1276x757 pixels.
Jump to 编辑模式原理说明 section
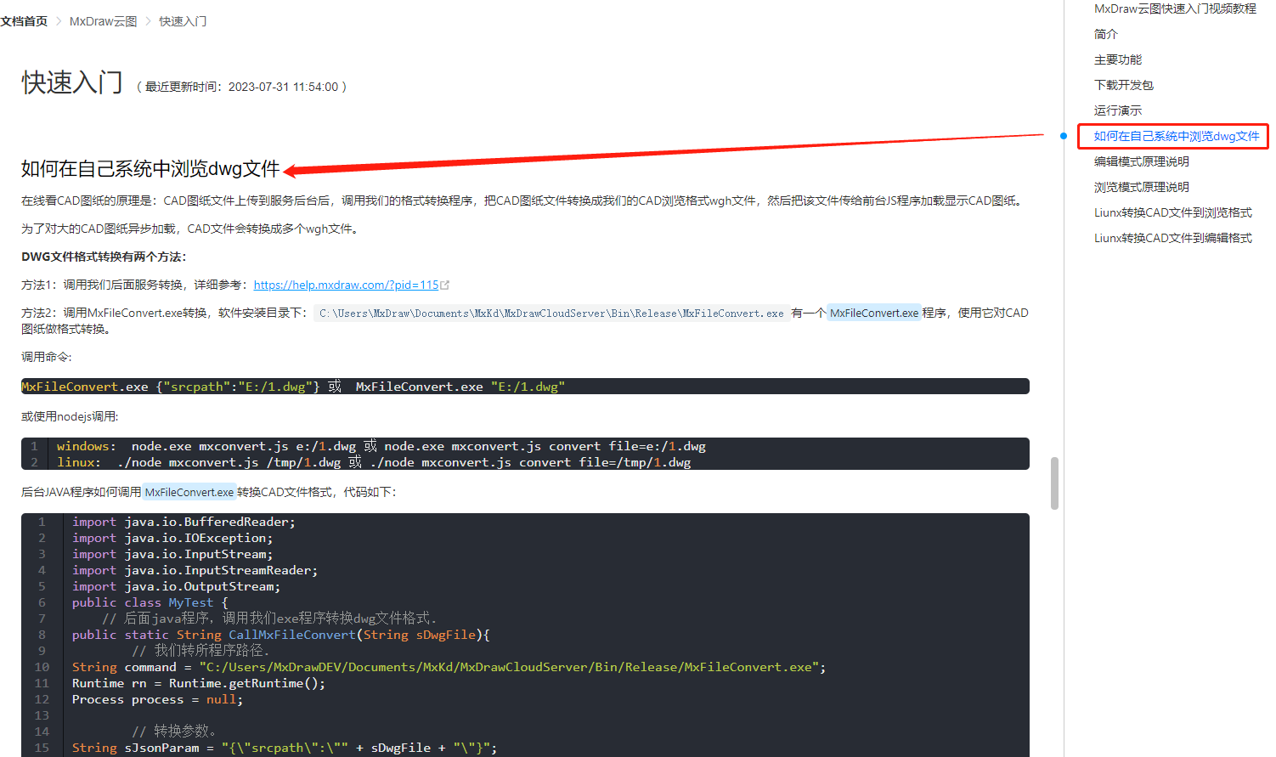pos(1142,161)
